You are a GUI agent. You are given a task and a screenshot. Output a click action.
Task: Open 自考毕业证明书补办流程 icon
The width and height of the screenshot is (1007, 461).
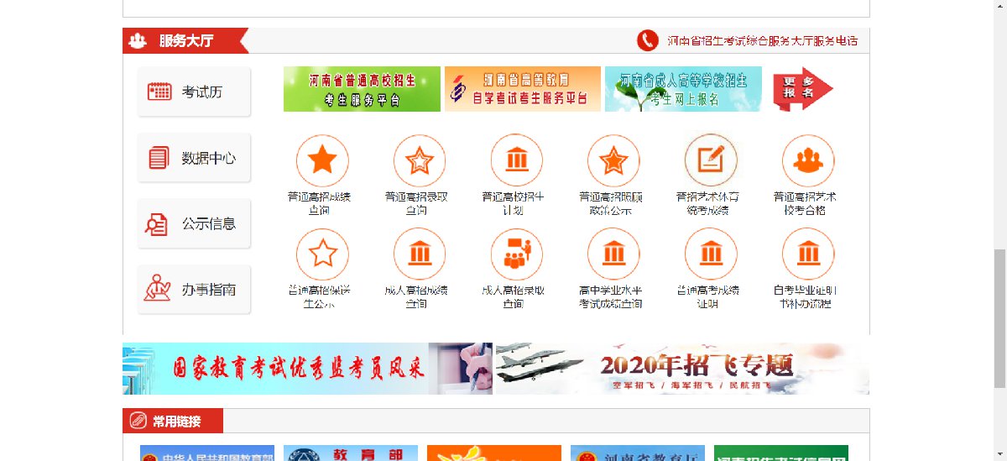pos(808,253)
